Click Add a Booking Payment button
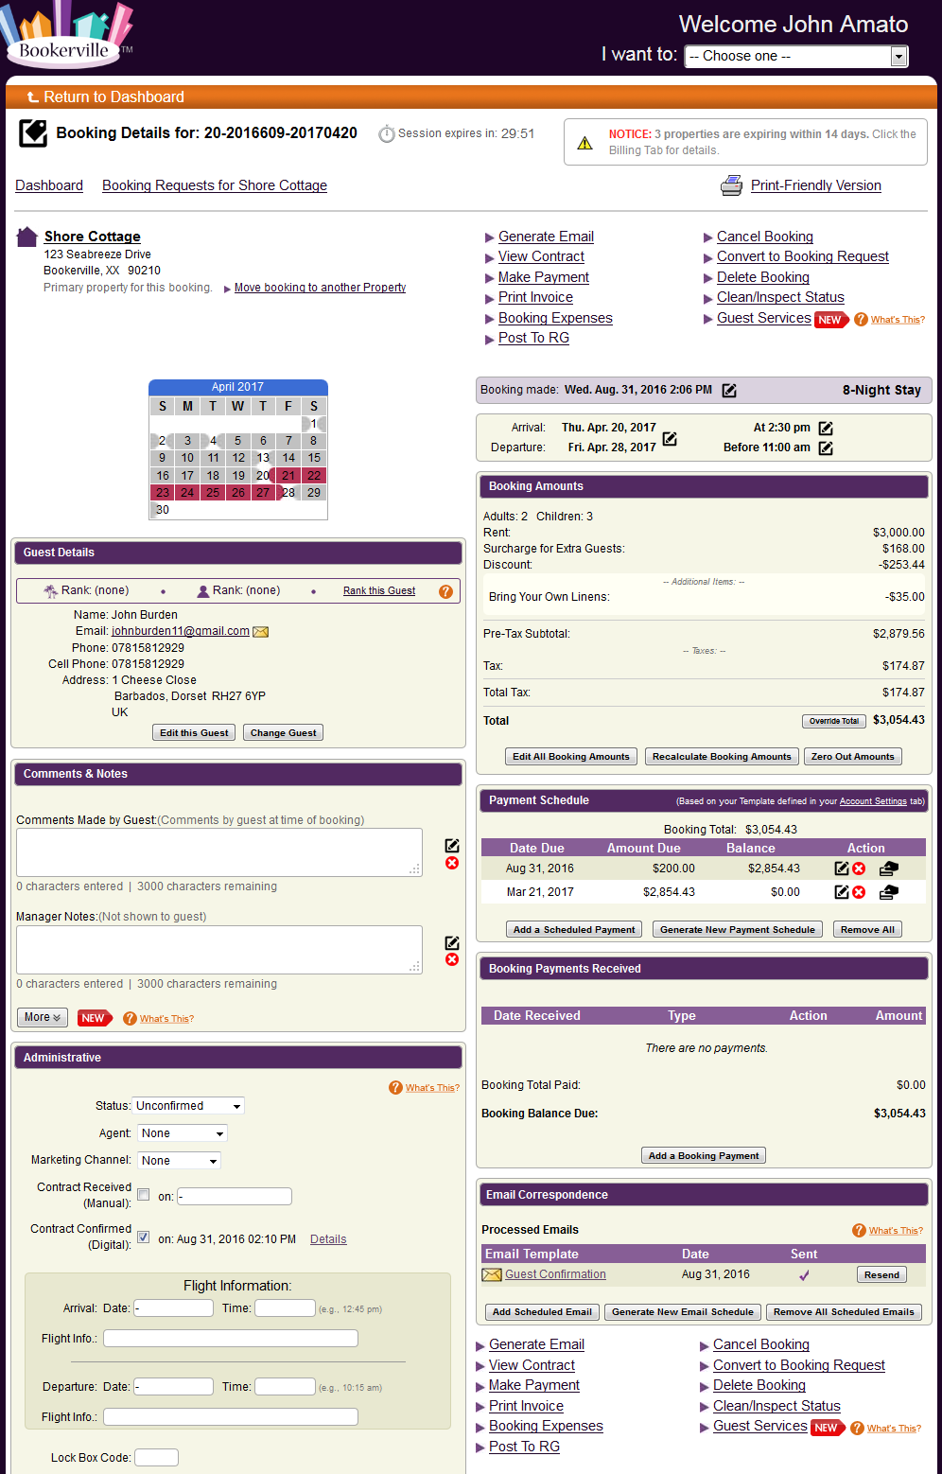Screen dimensions: 942x1474 click(x=703, y=1156)
